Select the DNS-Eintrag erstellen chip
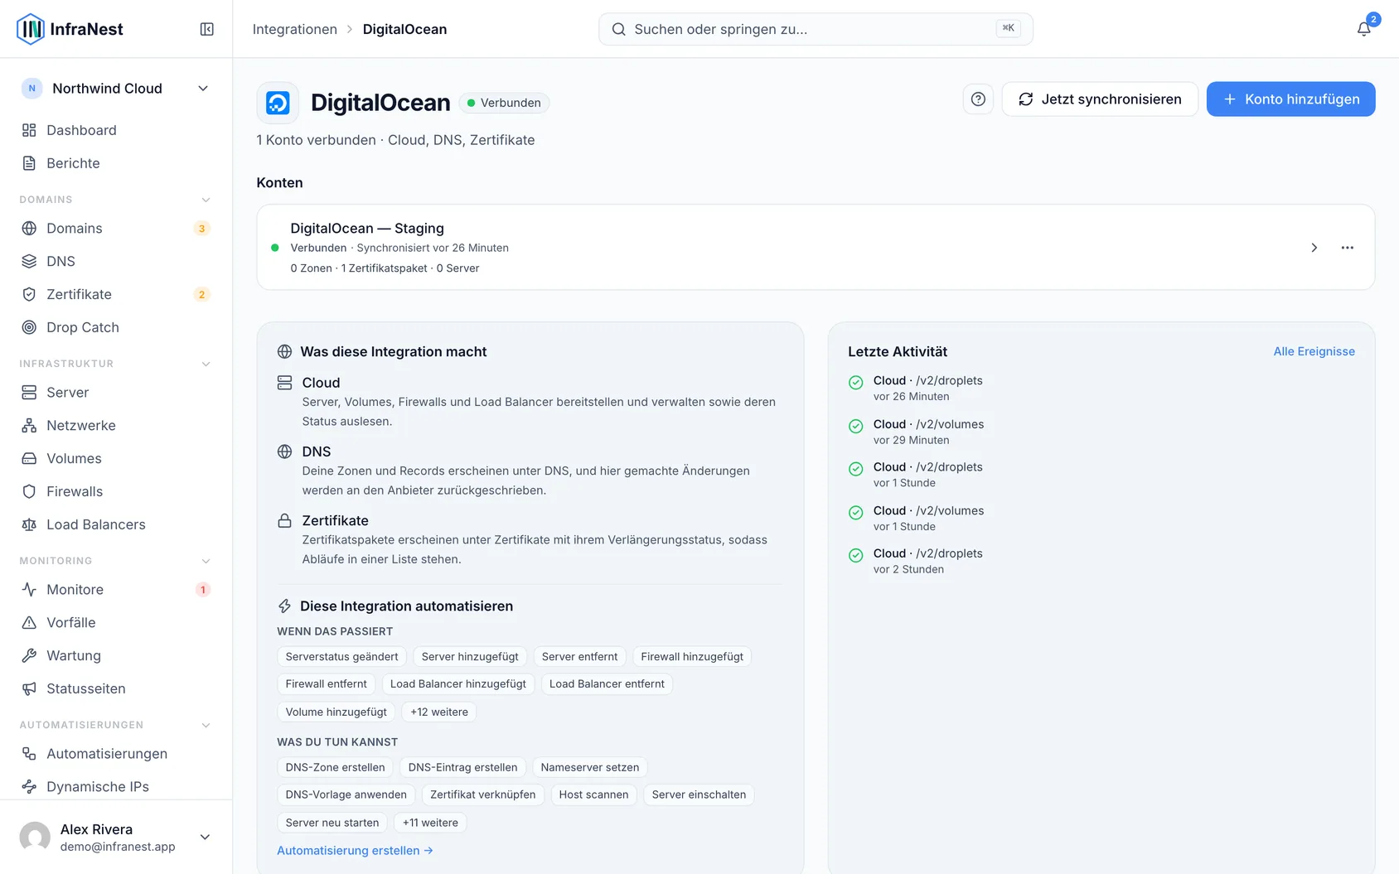 [x=462, y=767]
